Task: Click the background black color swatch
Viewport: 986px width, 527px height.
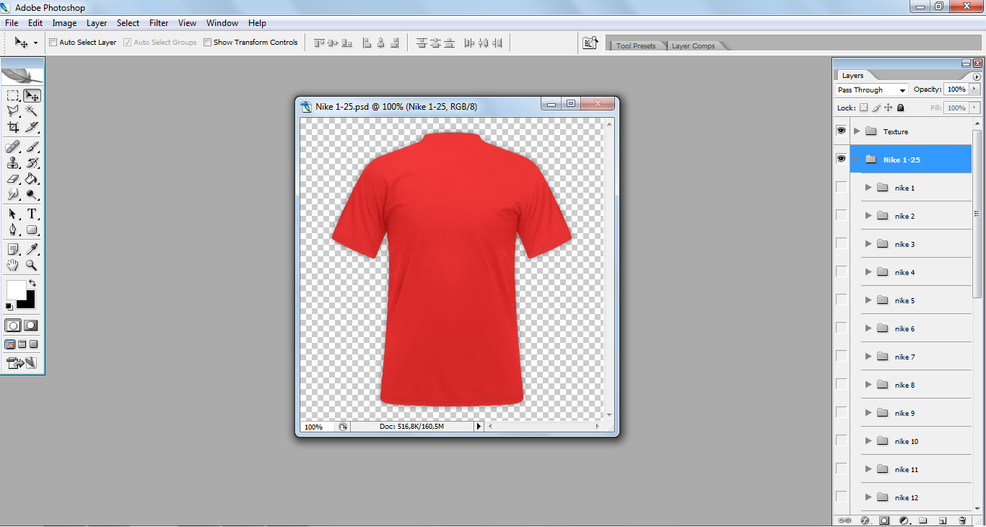Action: pyautogui.click(x=29, y=302)
